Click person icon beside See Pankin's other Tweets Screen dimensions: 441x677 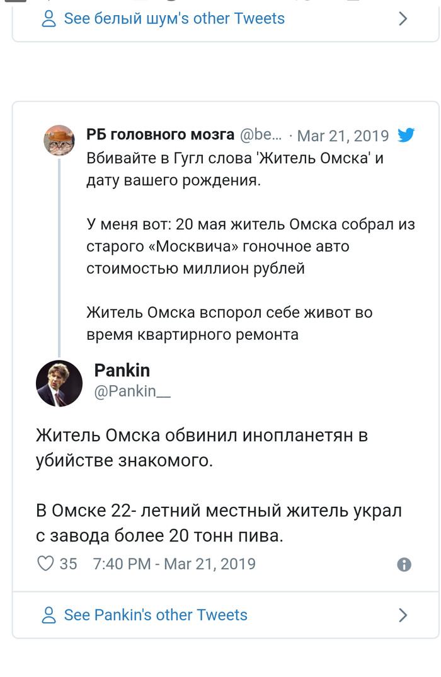[49, 615]
